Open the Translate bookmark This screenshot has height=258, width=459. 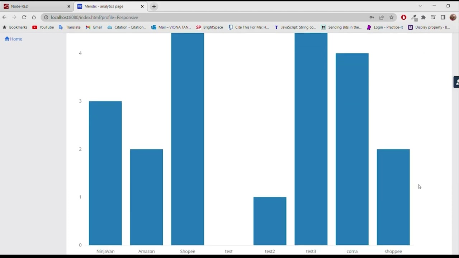pos(70,27)
